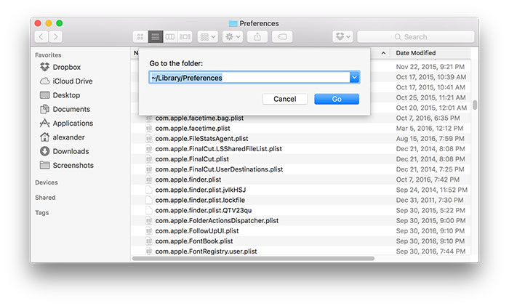509x306 pixels.
Task: Open the item arrangement dropdown
Action: 208,36
